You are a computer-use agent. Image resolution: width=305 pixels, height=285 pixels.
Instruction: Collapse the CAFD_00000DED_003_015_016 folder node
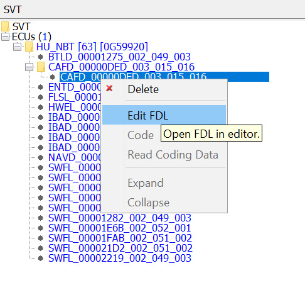point(29,67)
